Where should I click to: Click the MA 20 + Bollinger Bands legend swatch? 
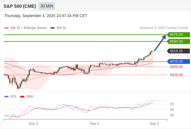click(6, 28)
